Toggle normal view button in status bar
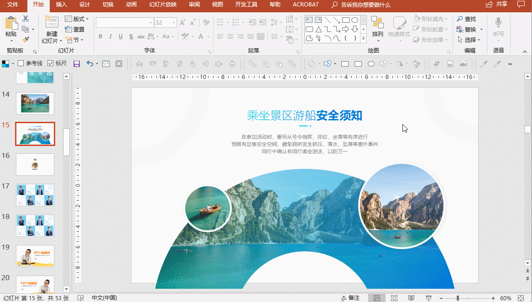532x302 pixels. (376, 298)
